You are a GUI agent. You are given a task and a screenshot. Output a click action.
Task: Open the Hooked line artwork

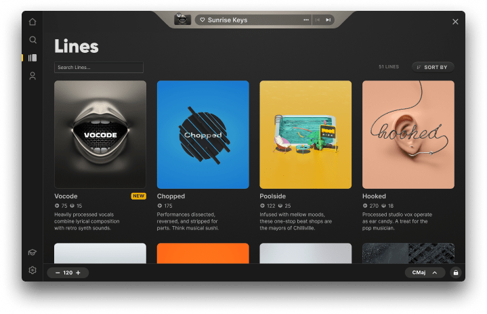tap(408, 135)
